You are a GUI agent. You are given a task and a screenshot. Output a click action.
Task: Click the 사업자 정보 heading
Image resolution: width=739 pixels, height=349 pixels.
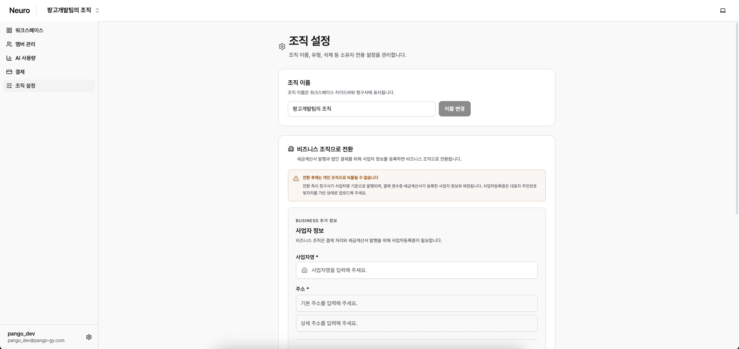(310, 231)
